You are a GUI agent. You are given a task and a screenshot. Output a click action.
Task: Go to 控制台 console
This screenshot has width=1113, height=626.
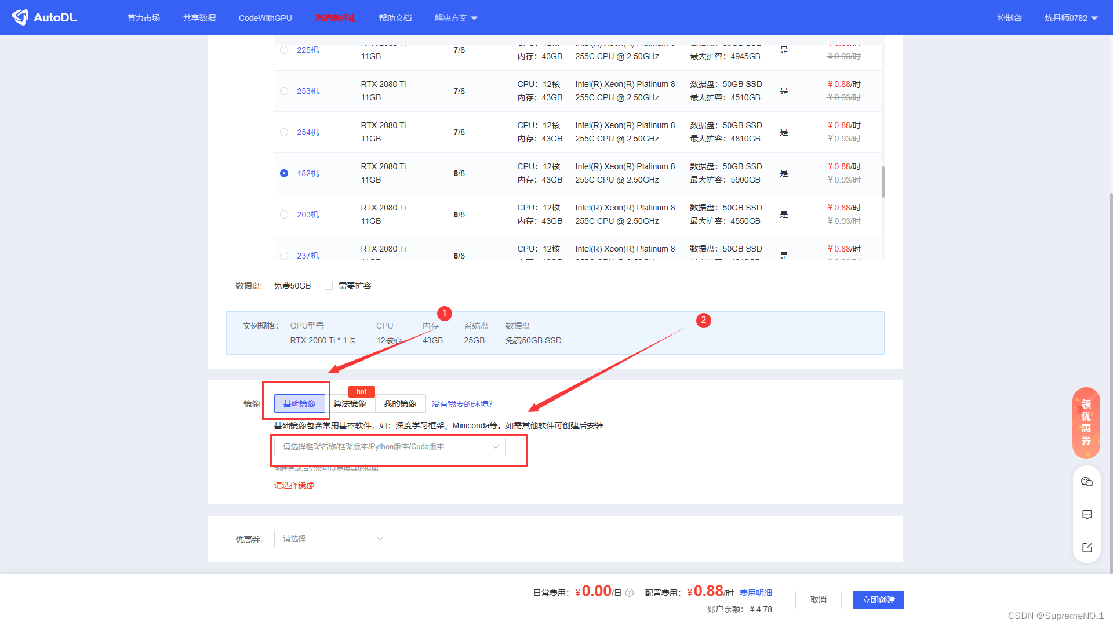[x=1009, y=18]
